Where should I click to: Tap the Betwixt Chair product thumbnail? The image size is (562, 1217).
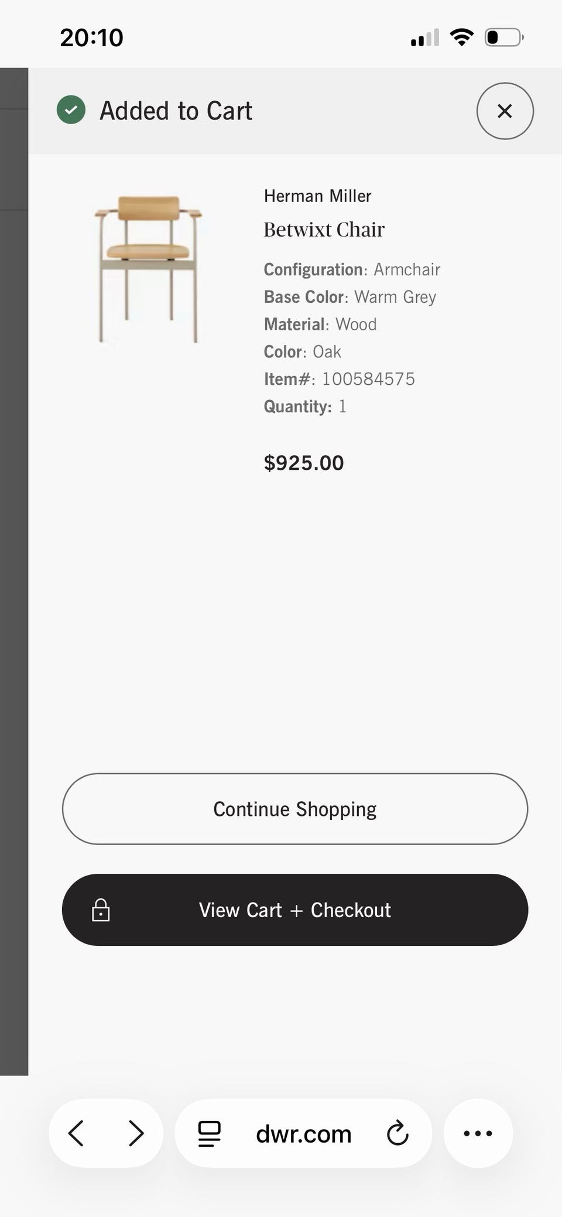click(x=149, y=269)
